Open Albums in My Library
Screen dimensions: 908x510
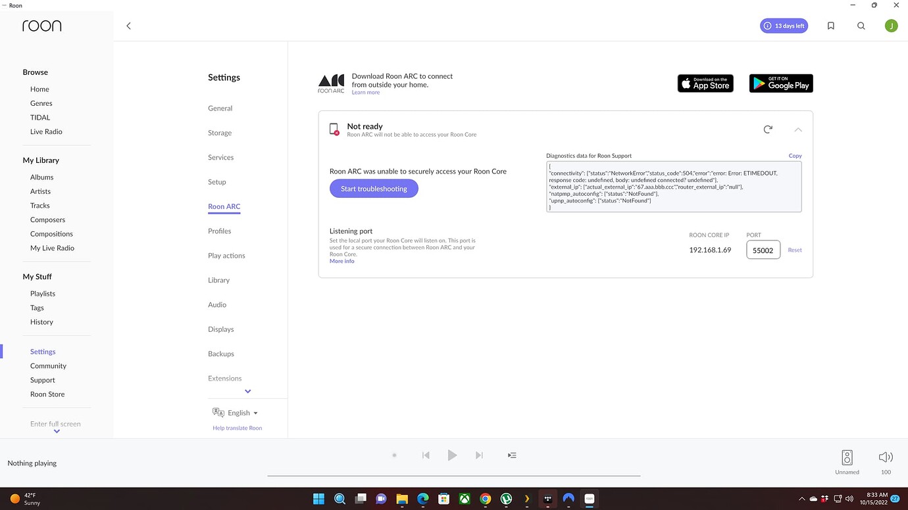coord(41,177)
